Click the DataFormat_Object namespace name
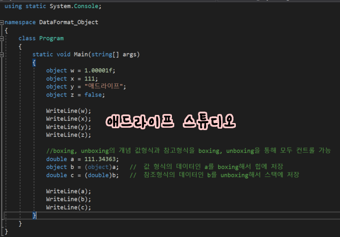 click(69, 22)
